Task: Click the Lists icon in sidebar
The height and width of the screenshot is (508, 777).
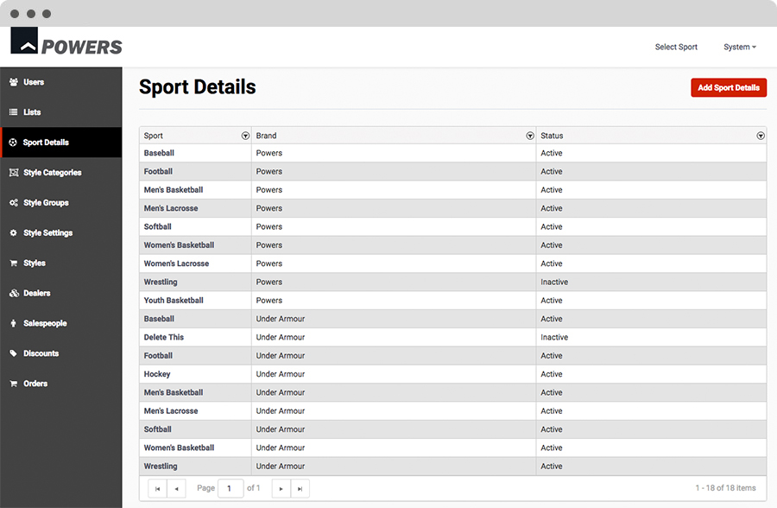Action: 13,112
